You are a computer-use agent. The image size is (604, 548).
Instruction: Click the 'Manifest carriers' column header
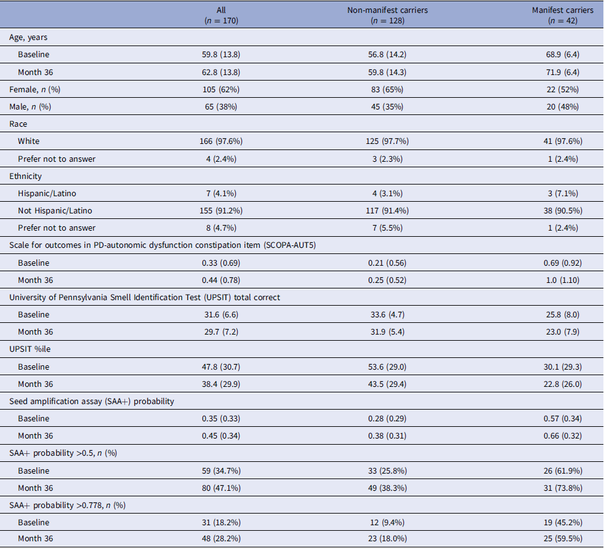[x=563, y=15]
